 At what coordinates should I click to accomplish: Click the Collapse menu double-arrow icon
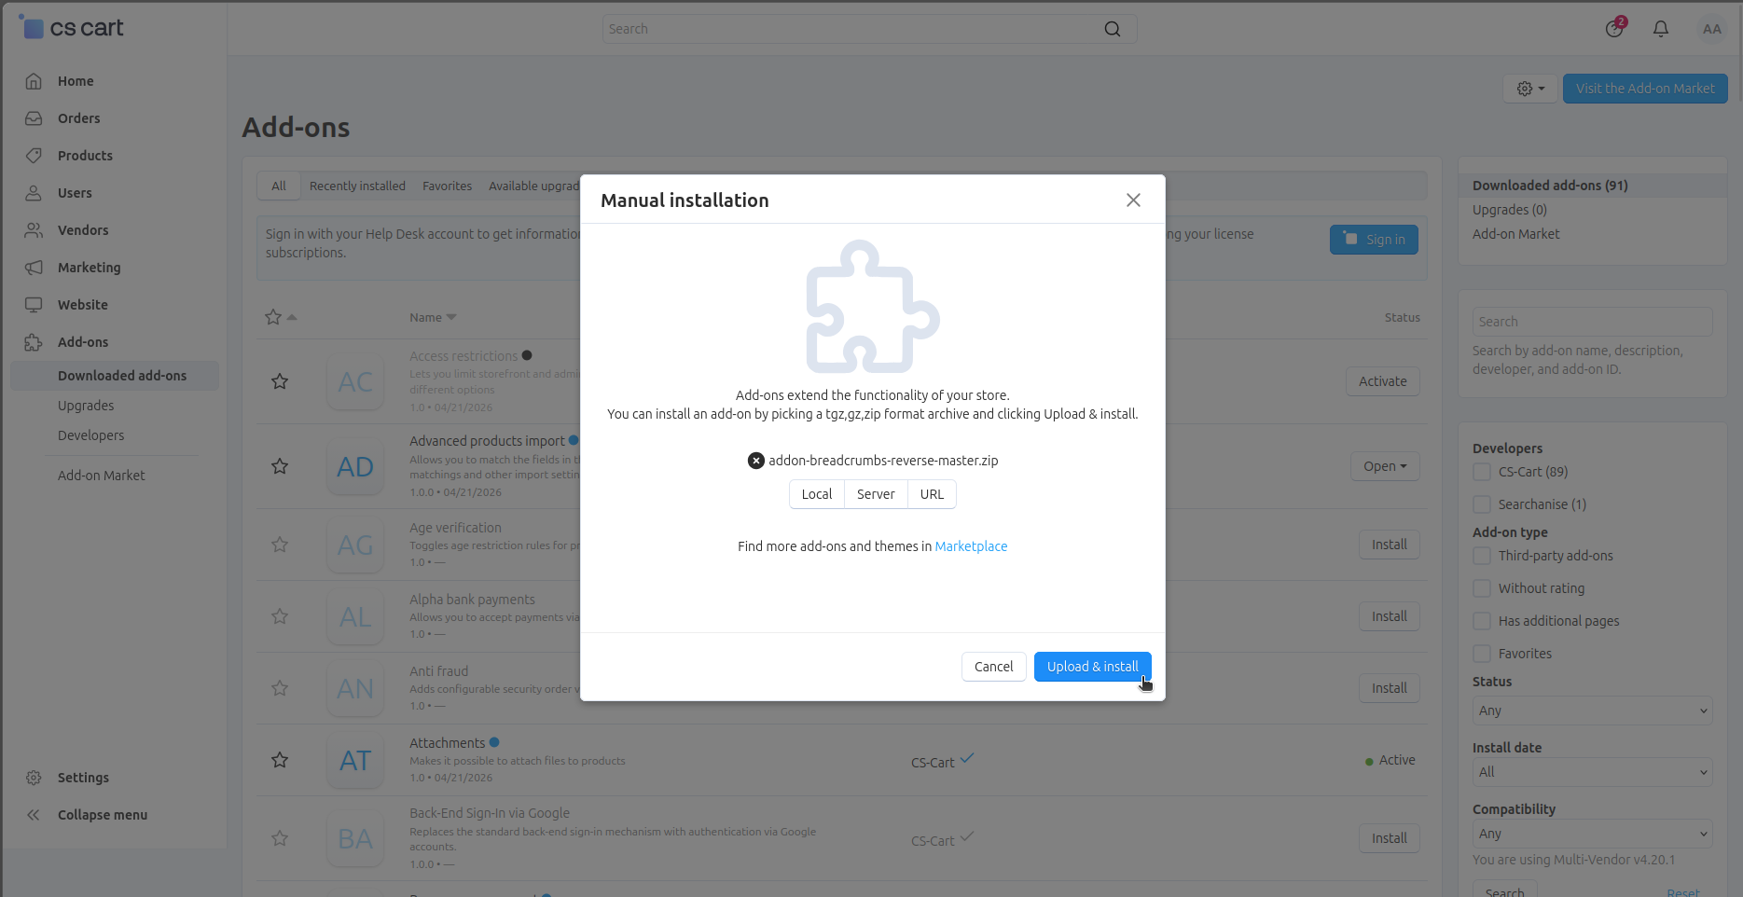(34, 815)
